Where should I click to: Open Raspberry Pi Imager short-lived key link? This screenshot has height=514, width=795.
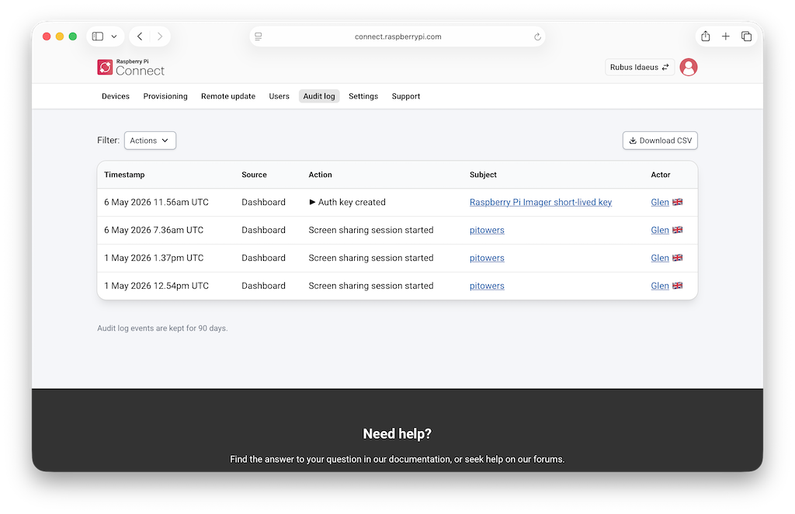click(540, 202)
